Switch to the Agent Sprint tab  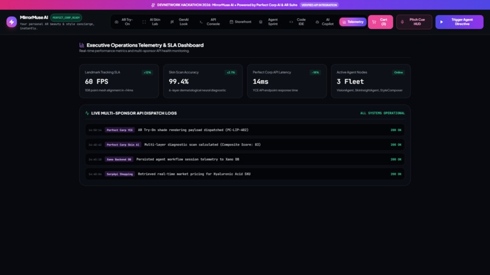[x=269, y=22]
